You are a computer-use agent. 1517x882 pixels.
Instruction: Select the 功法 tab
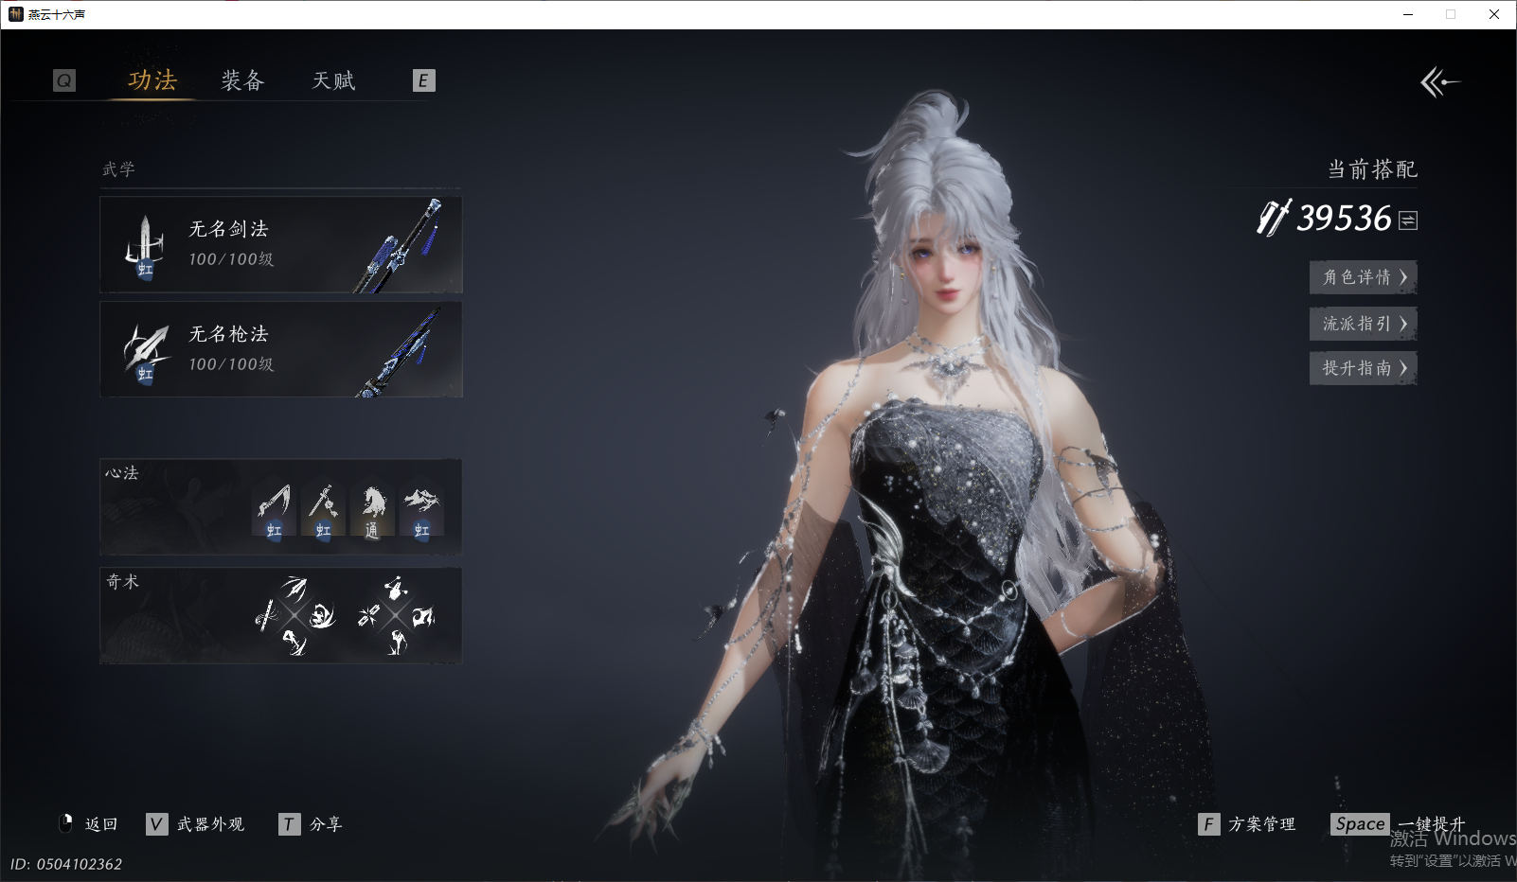tap(152, 81)
